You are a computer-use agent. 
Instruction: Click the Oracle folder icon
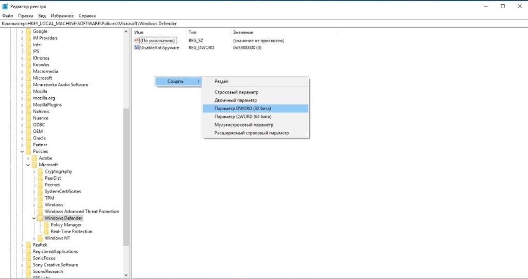coord(29,138)
